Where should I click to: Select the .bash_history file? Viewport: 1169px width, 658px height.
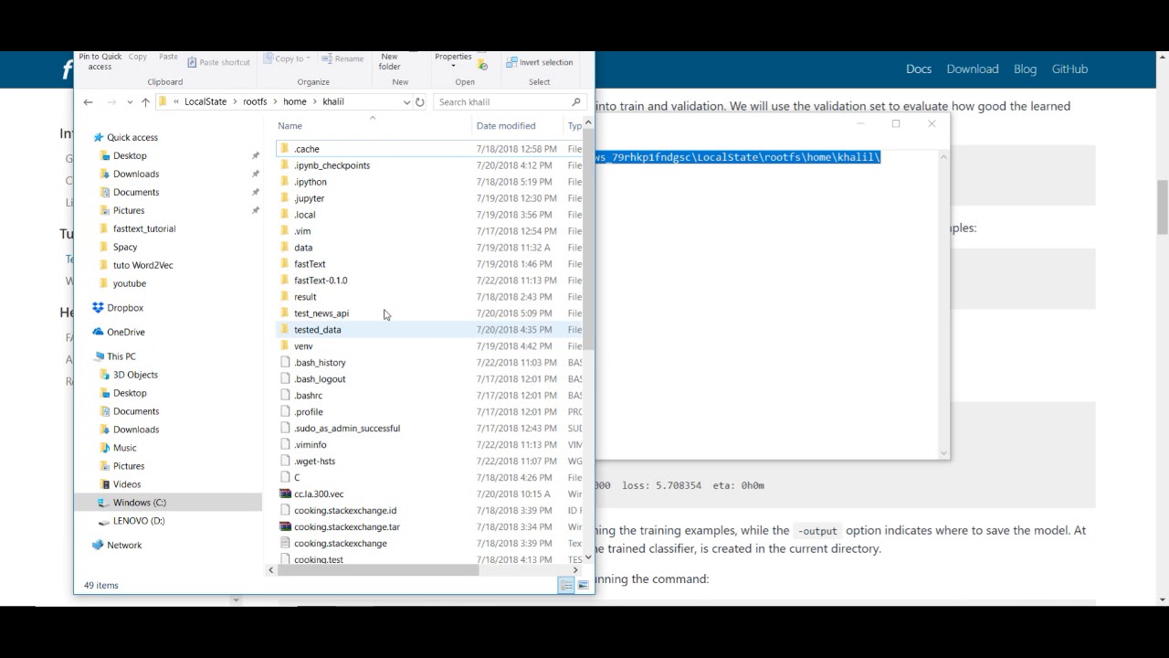[x=320, y=363]
